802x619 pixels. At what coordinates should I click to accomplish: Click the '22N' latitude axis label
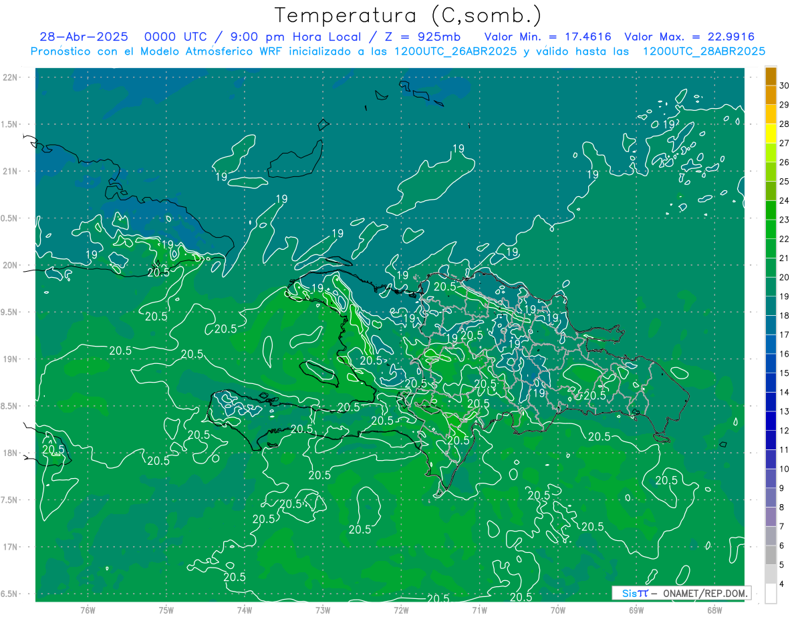click(x=11, y=77)
